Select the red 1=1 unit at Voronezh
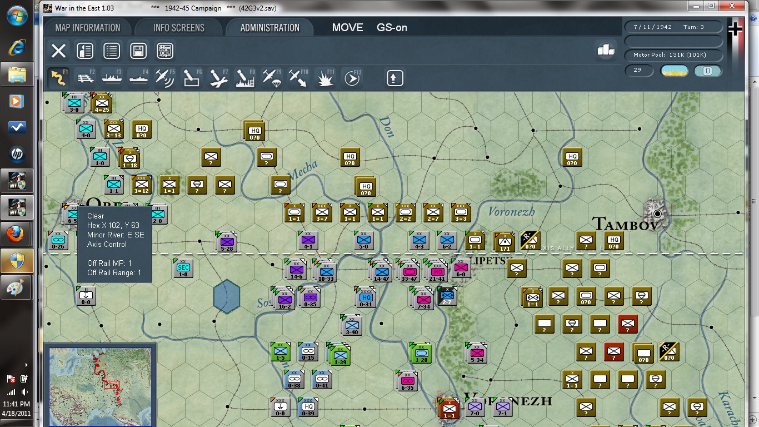The height and width of the screenshot is (427, 759). pos(449,409)
